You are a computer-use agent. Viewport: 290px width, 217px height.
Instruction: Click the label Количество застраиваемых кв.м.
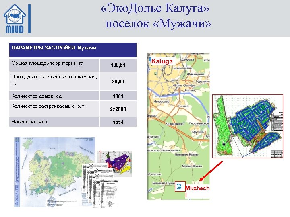(x=49, y=106)
